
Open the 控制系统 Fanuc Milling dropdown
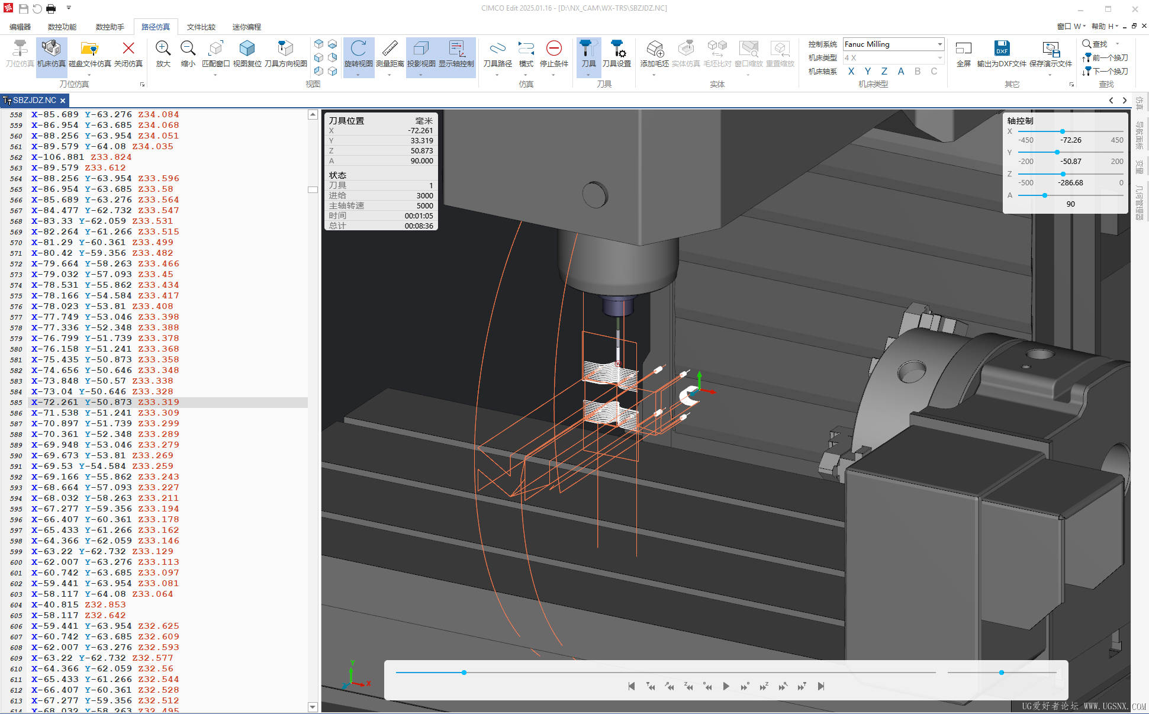click(x=939, y=44)
